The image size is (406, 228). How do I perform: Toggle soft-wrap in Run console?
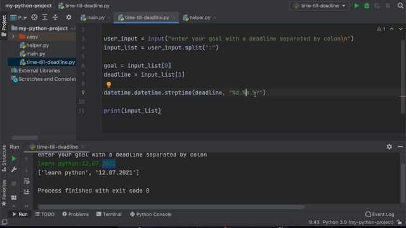click(x=27, y=181)
